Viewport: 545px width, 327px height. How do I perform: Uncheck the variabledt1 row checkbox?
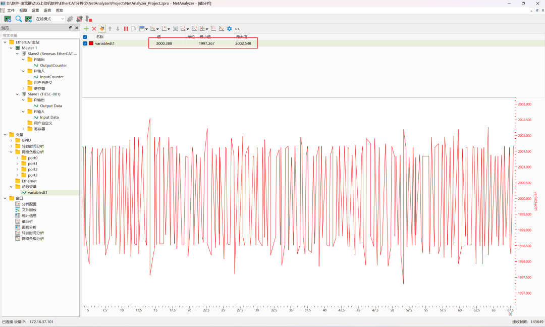click(x=85, y=43)
